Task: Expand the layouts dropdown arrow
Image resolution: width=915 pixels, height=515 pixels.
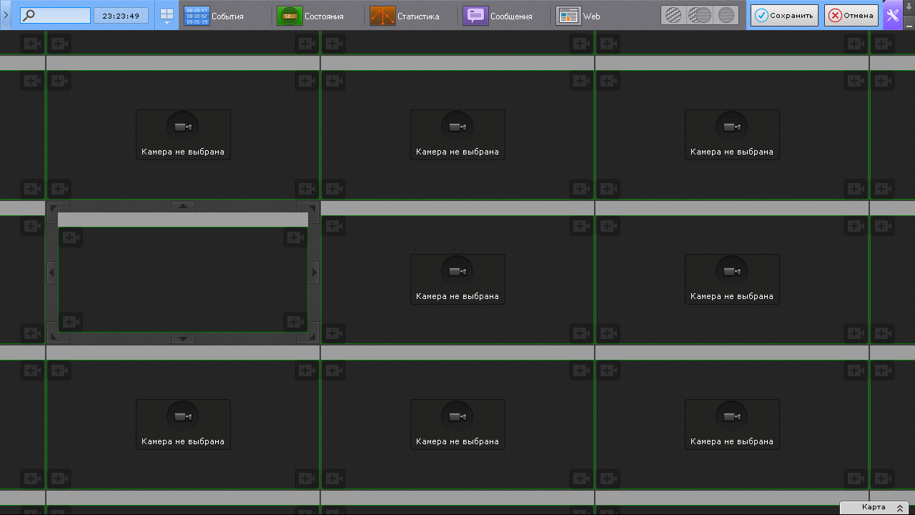Action: pyautogui.click(x=167, y=24)
